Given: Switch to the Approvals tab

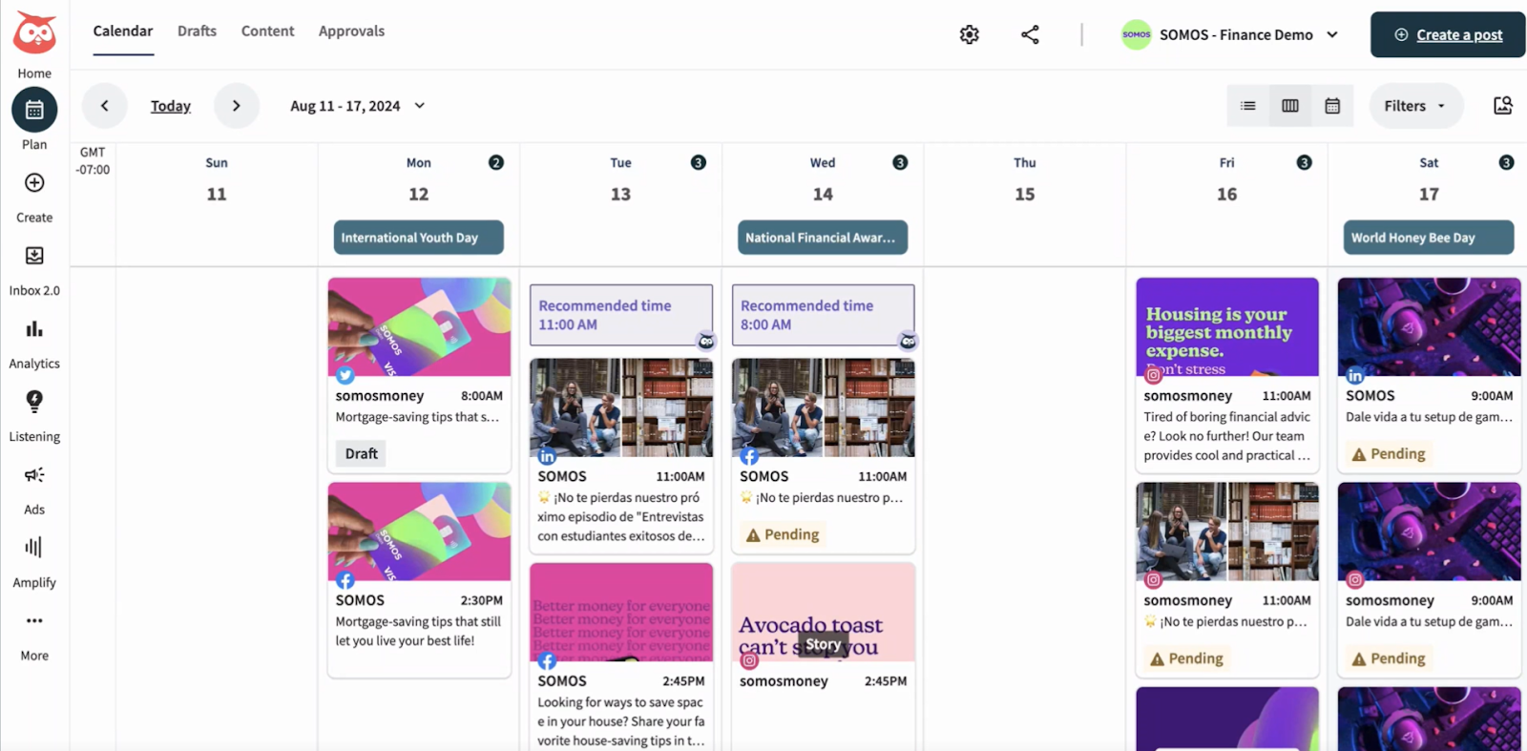Looking at the screenshot, I should click(x=351, y=31).
